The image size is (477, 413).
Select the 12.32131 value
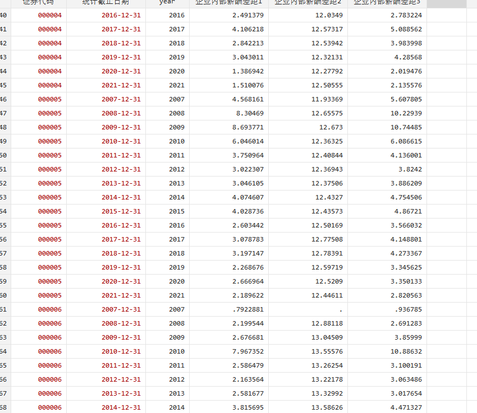pos(308,57)
